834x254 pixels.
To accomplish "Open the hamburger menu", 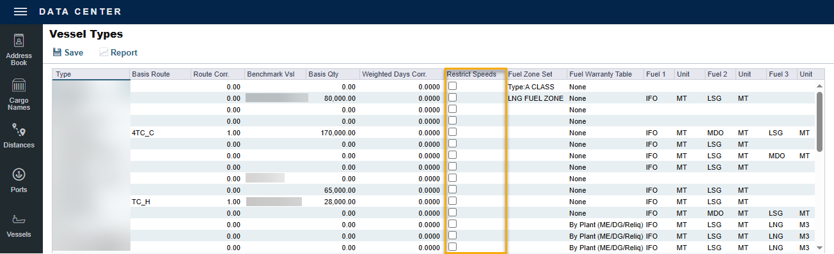I will pos(20,11).
